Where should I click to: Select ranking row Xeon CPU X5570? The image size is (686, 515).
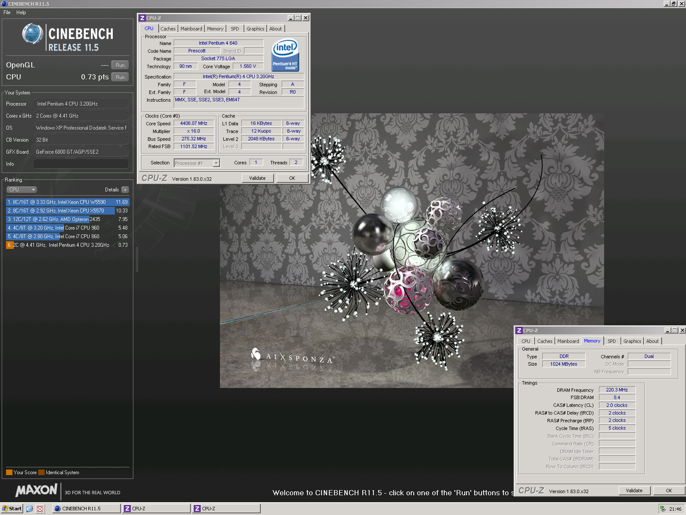pos(67,211)
